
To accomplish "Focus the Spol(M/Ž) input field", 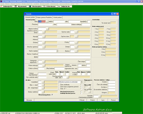I will [89, 22].
